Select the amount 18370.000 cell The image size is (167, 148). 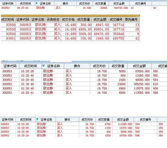point(126,128)
